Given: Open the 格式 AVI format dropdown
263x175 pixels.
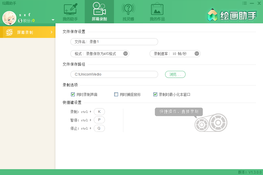Looking at the screenshot, I should click(x=126, y=54).
